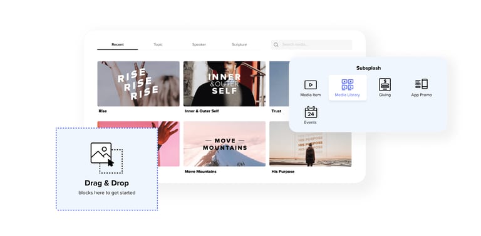481x236 pixels.
Task: Click the Inner & Outer Self title
Action: [x=202, y=111]
